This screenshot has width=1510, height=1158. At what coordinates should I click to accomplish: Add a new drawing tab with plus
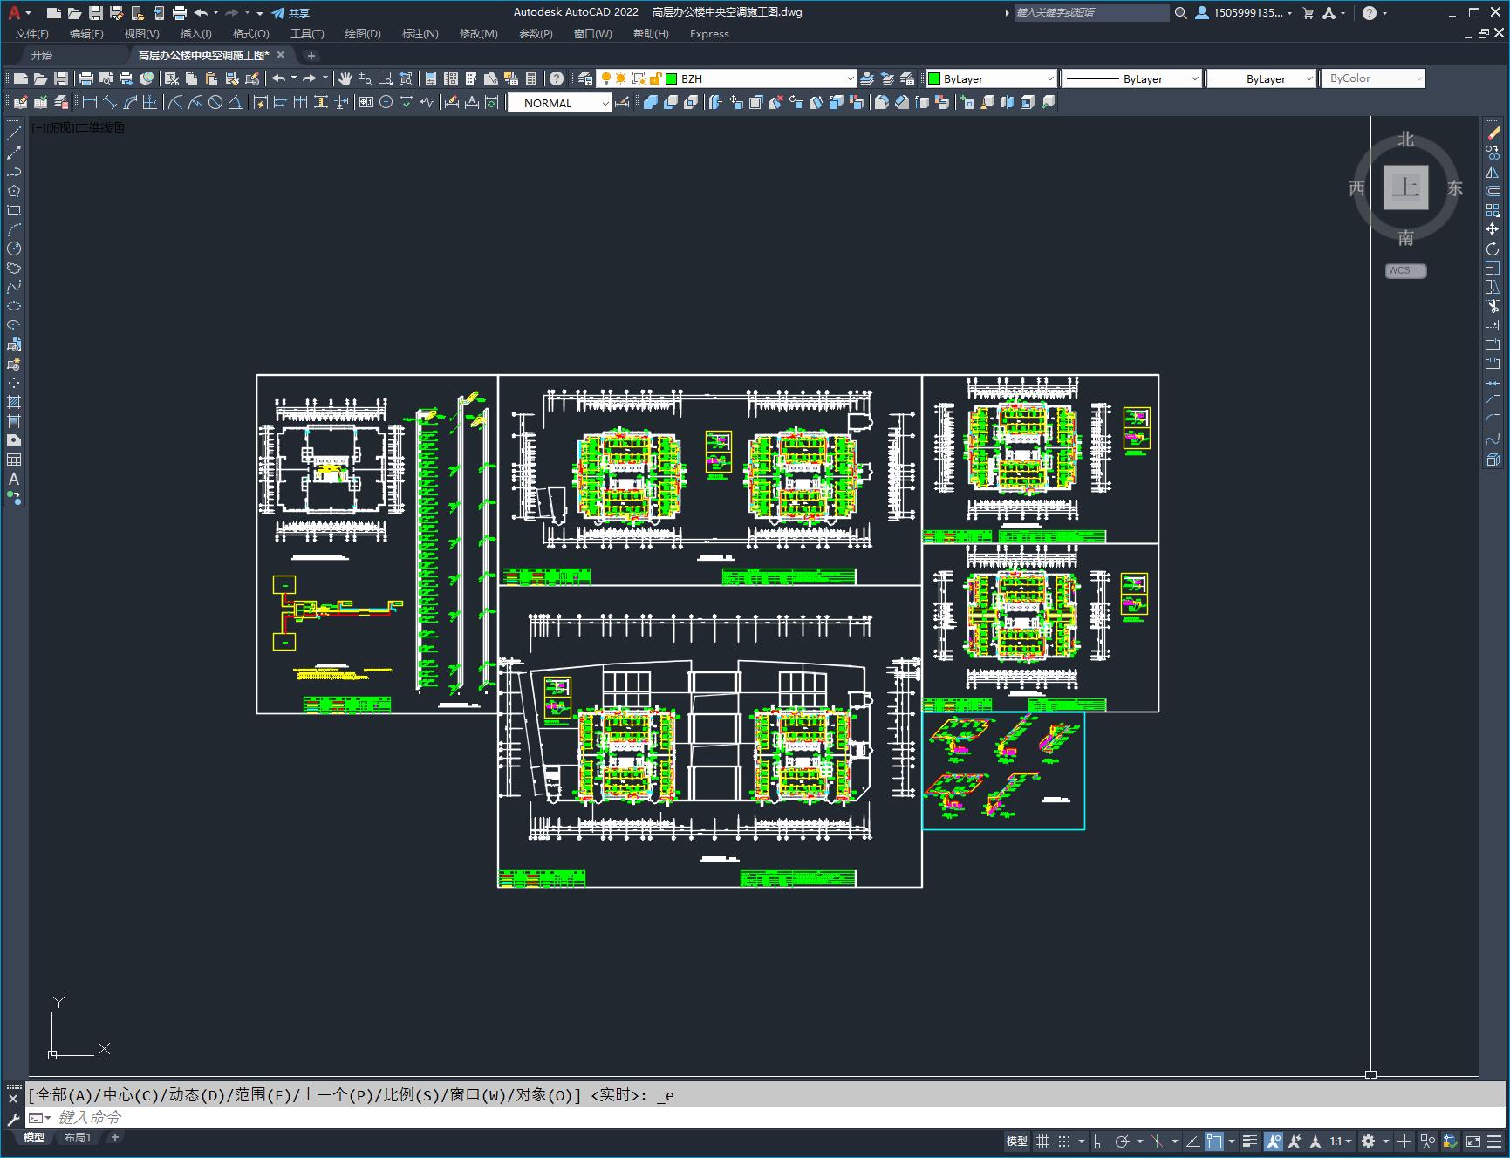point(311,55)
